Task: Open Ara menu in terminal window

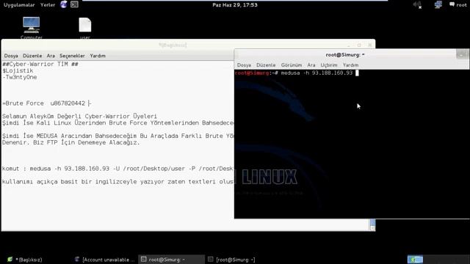Action: (311, 65)
